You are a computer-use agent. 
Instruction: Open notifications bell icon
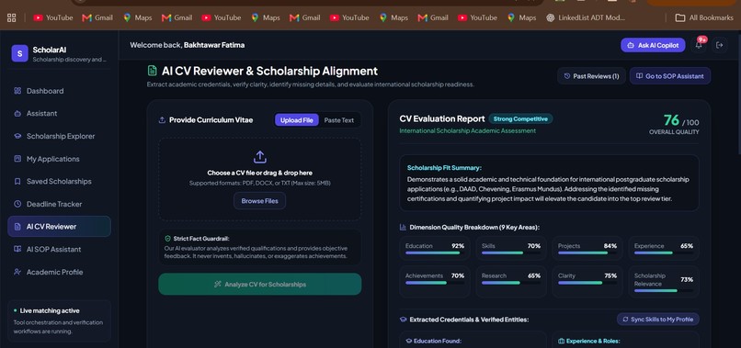[699, 45]
